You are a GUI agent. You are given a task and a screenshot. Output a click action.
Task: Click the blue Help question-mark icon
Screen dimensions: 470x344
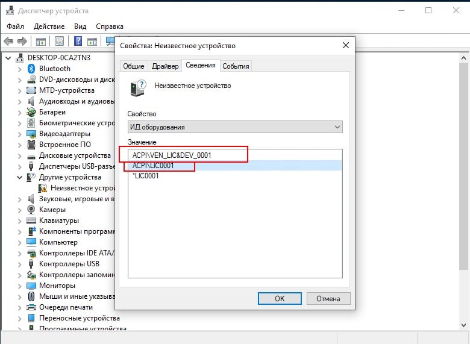pyautogui.click(x=78, y=41)
